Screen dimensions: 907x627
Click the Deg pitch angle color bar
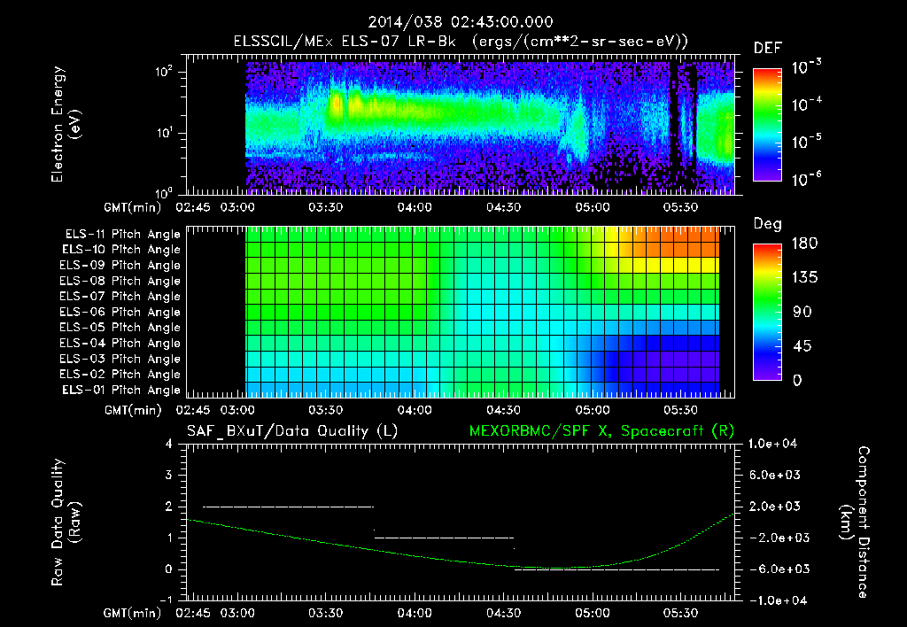767,313
